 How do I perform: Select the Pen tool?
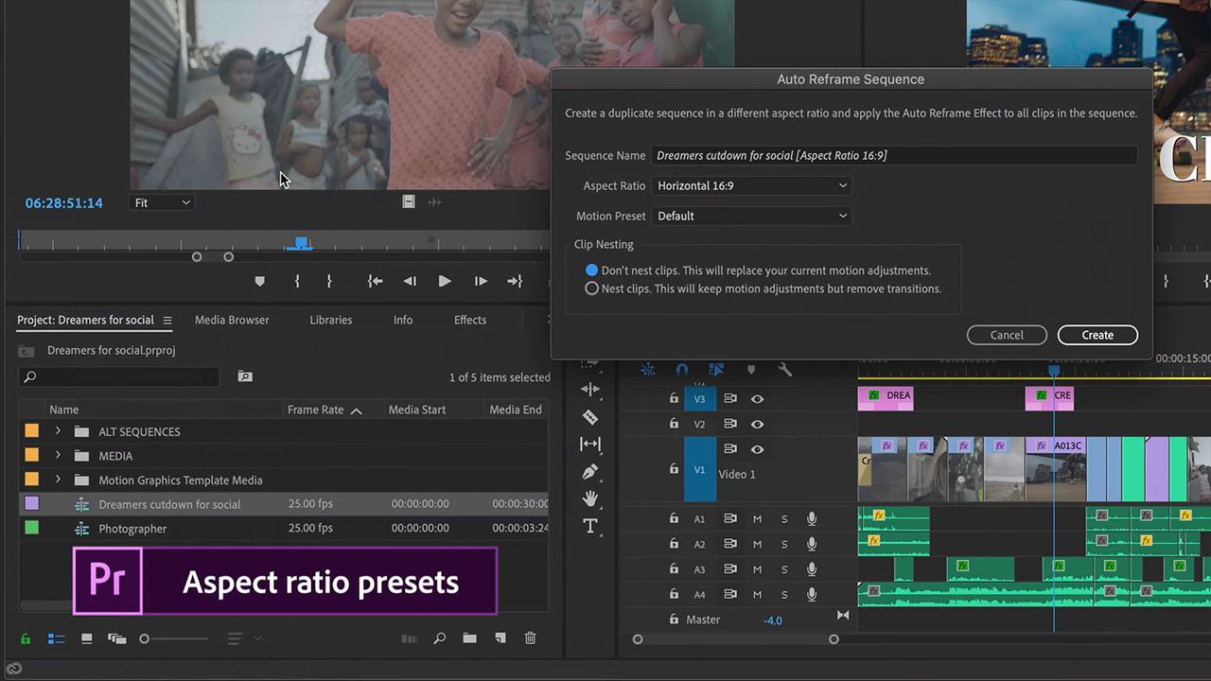590,471
